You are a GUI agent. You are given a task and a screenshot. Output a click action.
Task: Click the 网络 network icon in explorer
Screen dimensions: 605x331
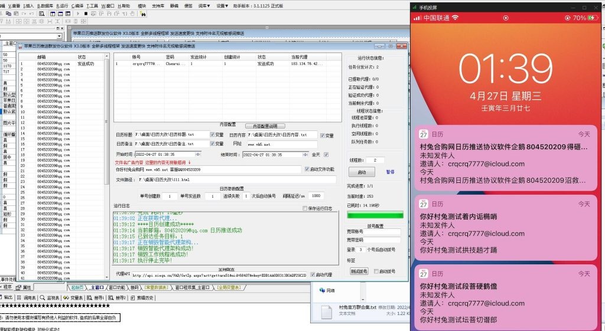click(x=323, y=290)
